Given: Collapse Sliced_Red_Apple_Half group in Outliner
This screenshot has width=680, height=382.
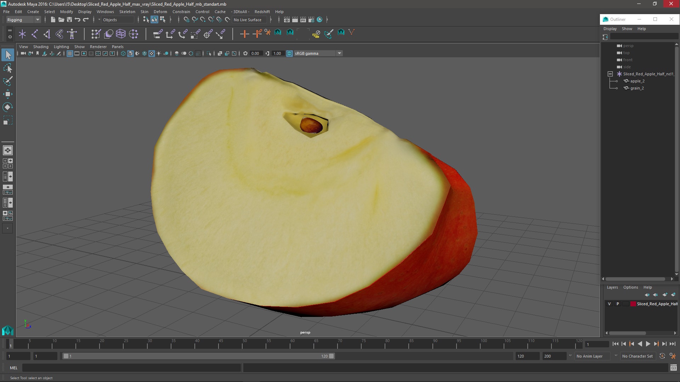Looking at the screenshot, I should coord(610,74).
